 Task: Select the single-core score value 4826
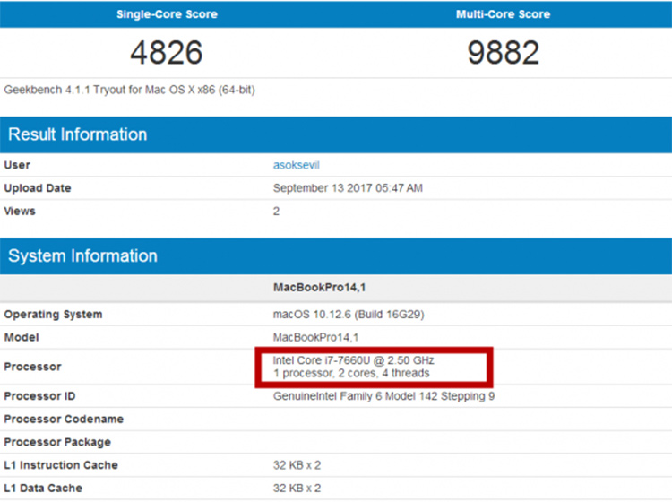tap(167, 53)
